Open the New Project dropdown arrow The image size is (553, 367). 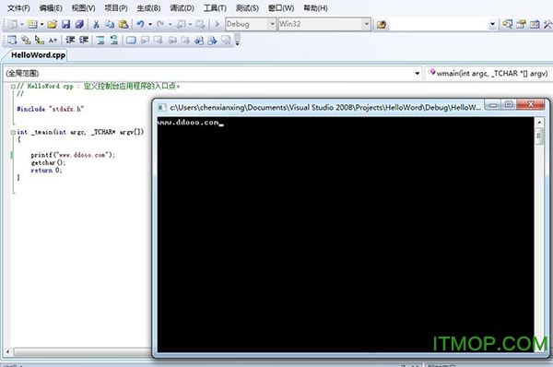tap(22, 24)
